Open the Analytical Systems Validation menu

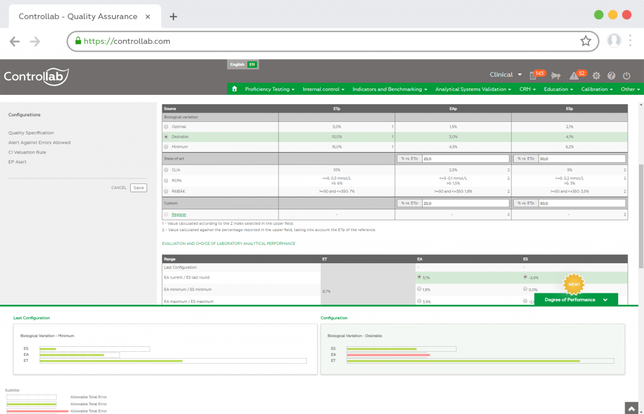(473, 89)
